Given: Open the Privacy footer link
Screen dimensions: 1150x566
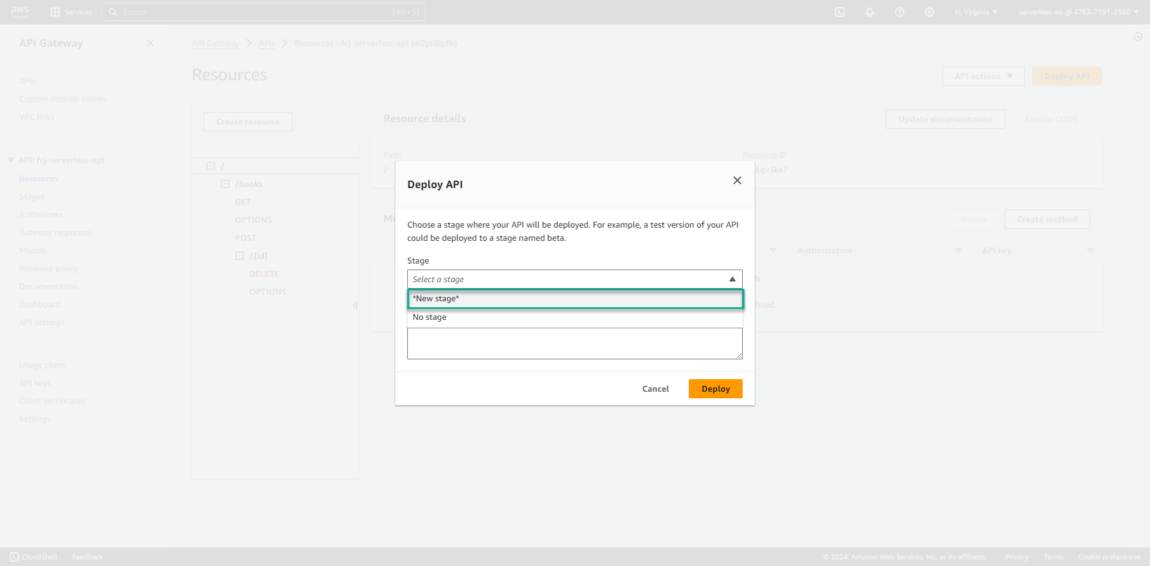Looking at the screenshot, I should (x=1017, y=557).
